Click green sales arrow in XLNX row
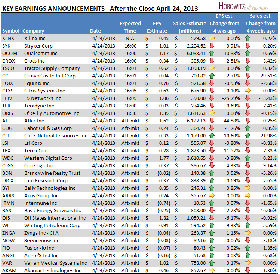 click(248, 38)
